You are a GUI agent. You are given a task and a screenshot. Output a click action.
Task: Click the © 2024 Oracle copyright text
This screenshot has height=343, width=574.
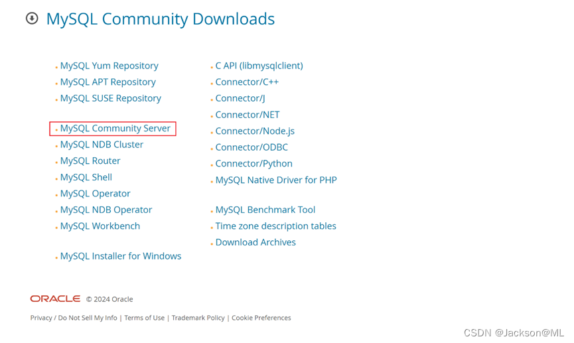(x=109, y=299)
